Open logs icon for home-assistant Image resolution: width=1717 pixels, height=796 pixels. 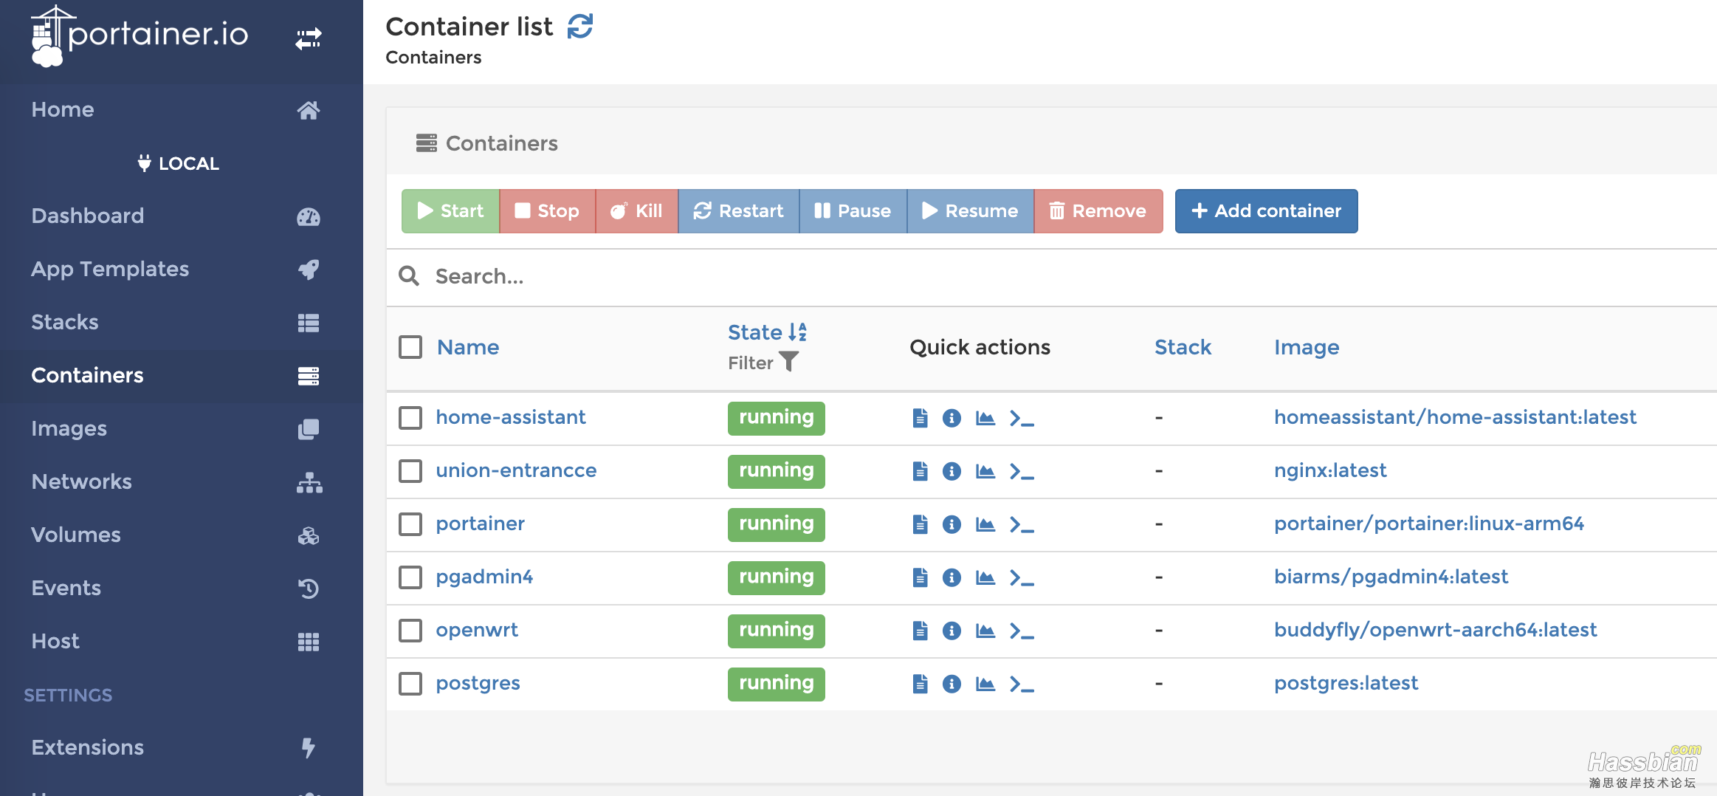click(920, 418)
